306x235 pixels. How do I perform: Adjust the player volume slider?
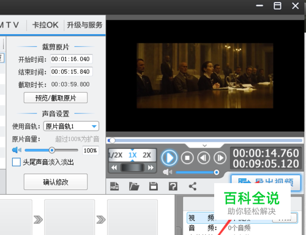tap(198, 173)
